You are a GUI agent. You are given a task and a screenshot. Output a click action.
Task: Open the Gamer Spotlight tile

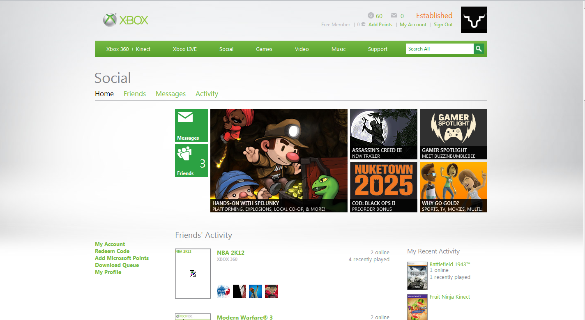click(x=454, y=134)
